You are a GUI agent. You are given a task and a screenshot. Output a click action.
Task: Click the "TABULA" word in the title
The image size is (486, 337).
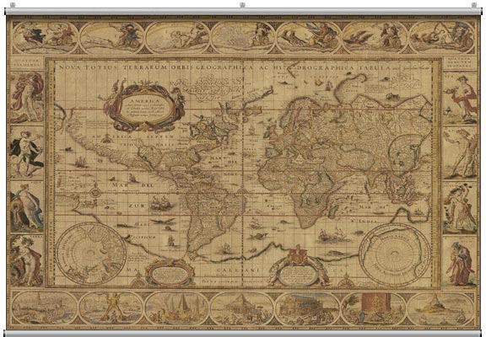[x=374, y=67]
